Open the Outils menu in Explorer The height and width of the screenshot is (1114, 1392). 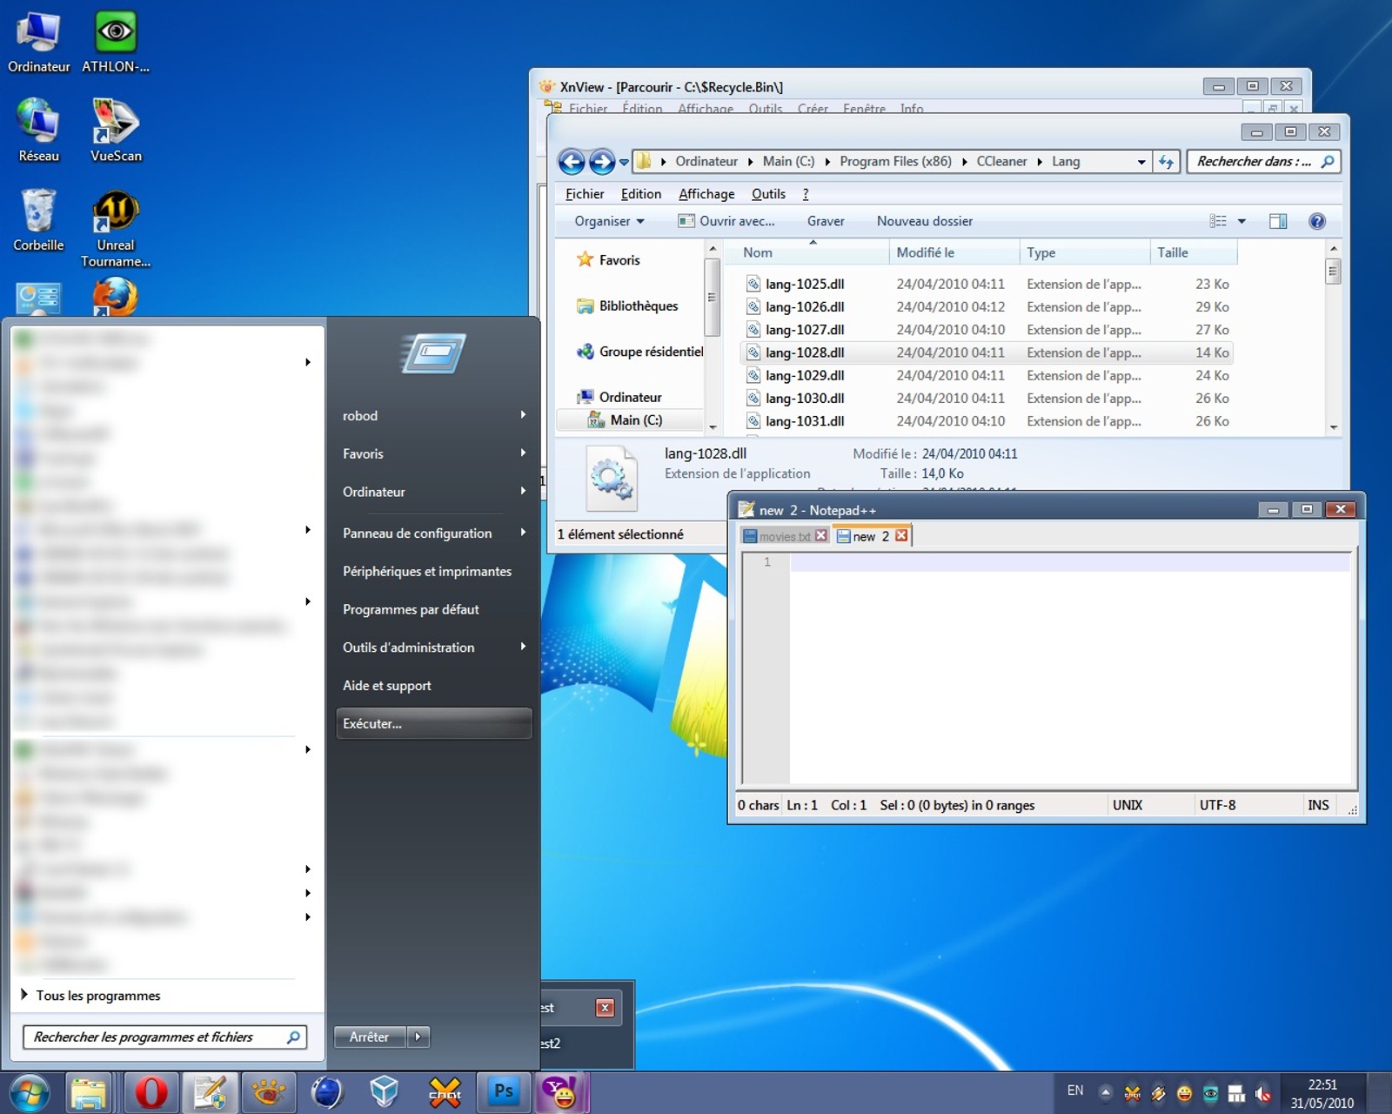coord(767,193)
